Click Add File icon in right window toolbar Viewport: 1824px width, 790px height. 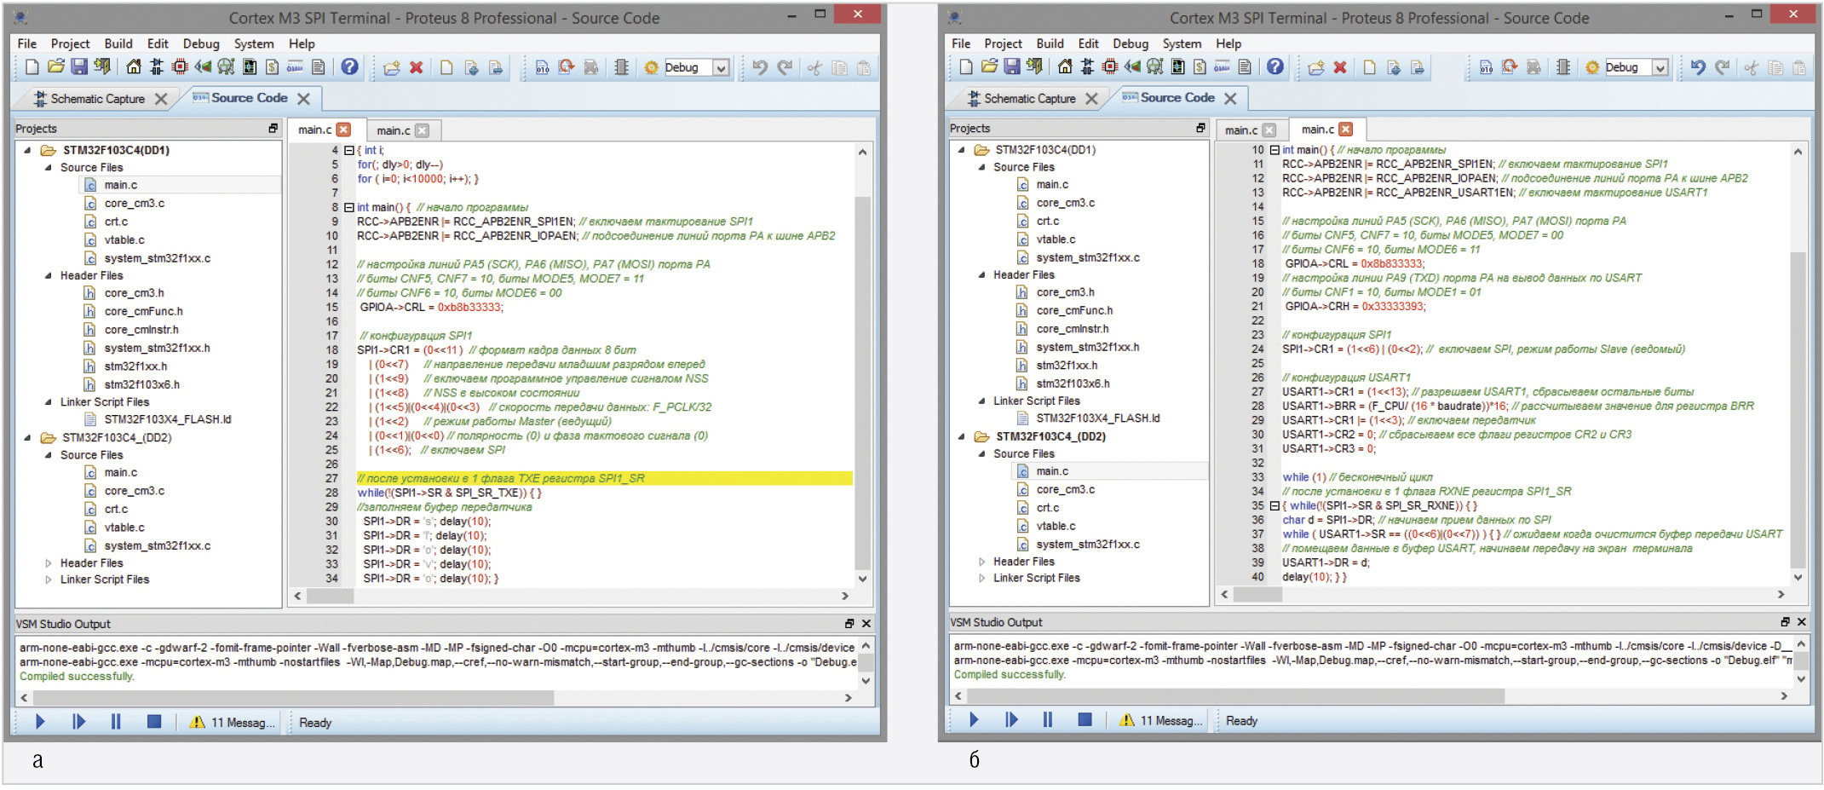[1394, 67]
